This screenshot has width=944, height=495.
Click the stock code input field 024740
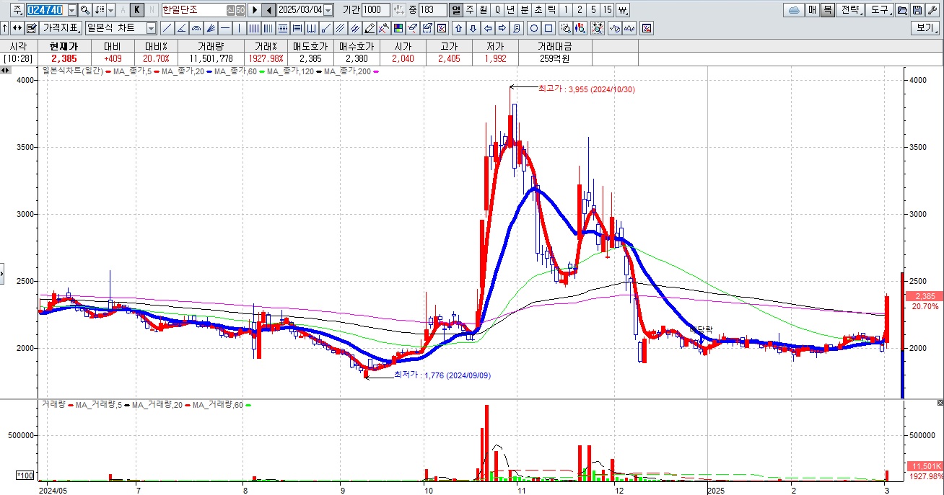coord(45,10)
